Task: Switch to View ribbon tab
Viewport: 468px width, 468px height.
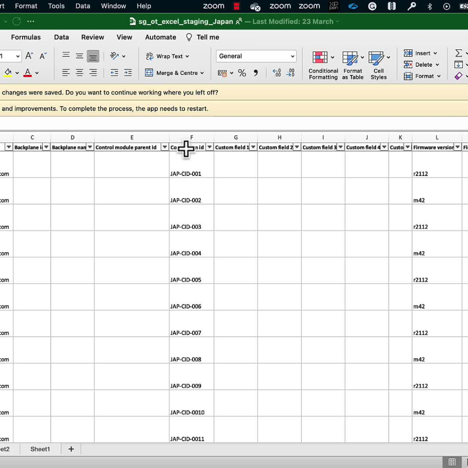Action: point(124,37)
